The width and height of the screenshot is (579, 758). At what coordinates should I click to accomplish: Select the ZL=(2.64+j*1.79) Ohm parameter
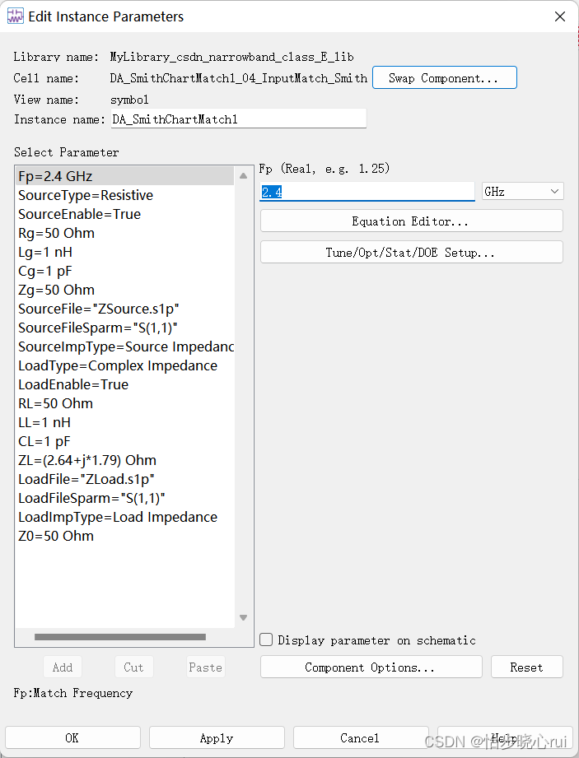tap(87, 460)
